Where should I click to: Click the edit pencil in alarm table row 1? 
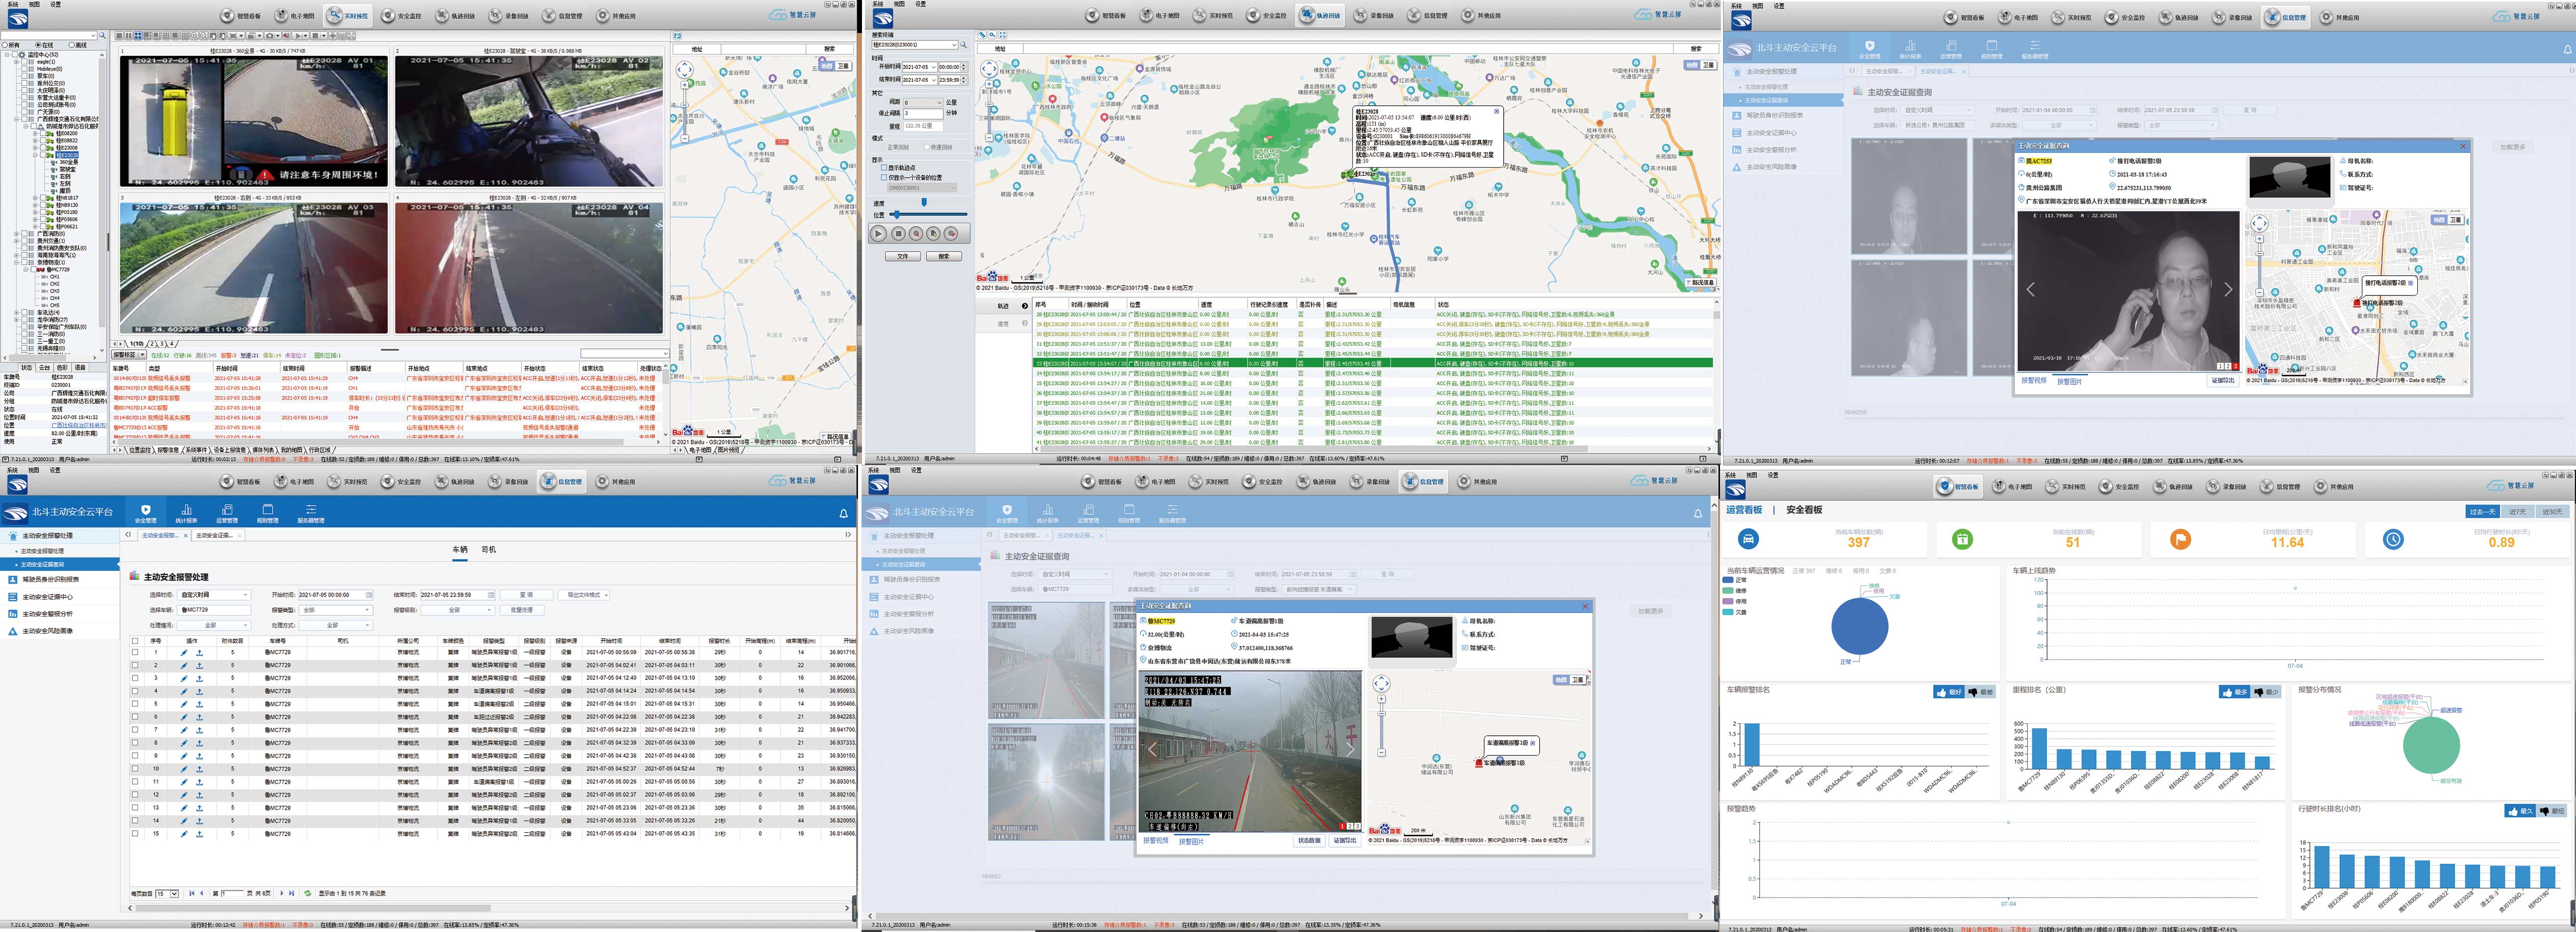[x=184, y=652]
